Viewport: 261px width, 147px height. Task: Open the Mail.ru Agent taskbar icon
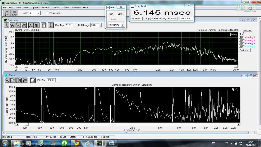point(64,143)
